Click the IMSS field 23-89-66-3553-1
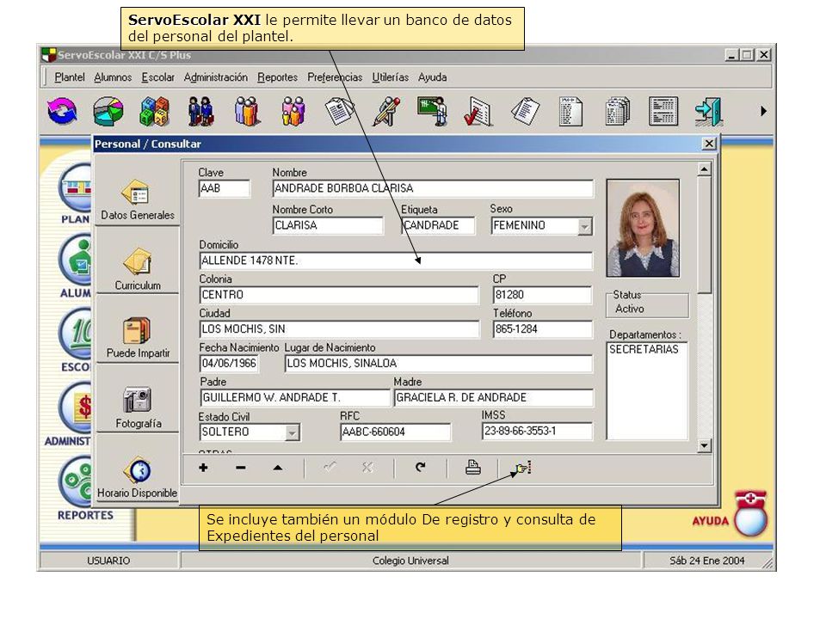826x619 pixels. pos(537,431)
